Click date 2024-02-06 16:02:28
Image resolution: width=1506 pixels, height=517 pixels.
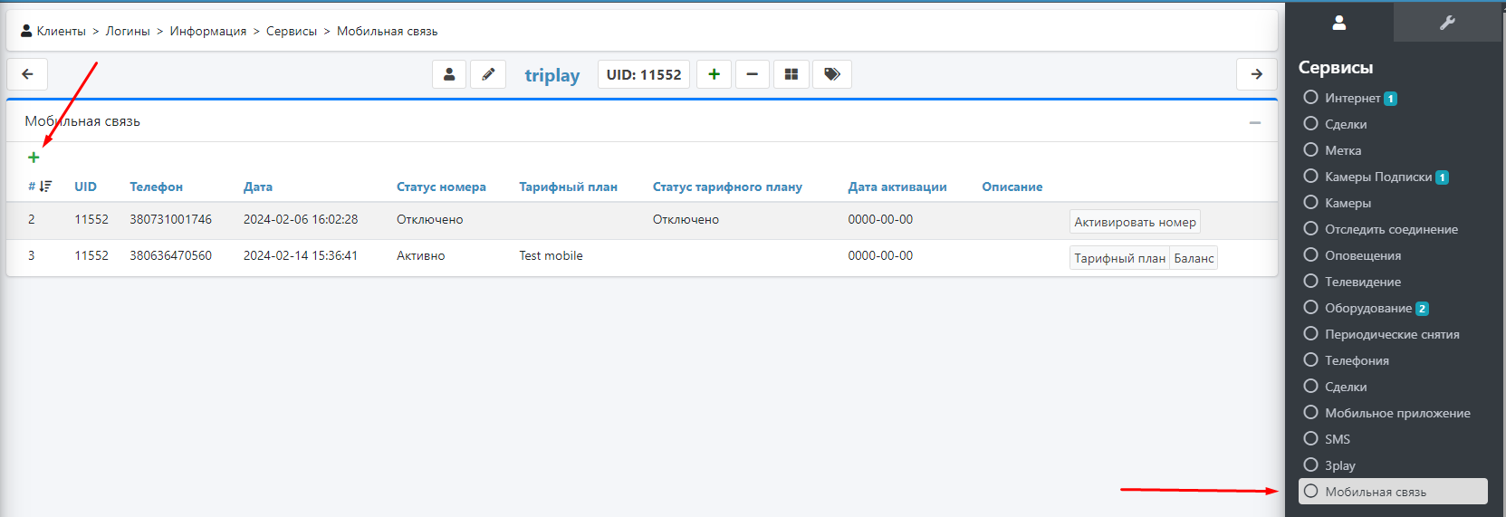coord(301,219)
